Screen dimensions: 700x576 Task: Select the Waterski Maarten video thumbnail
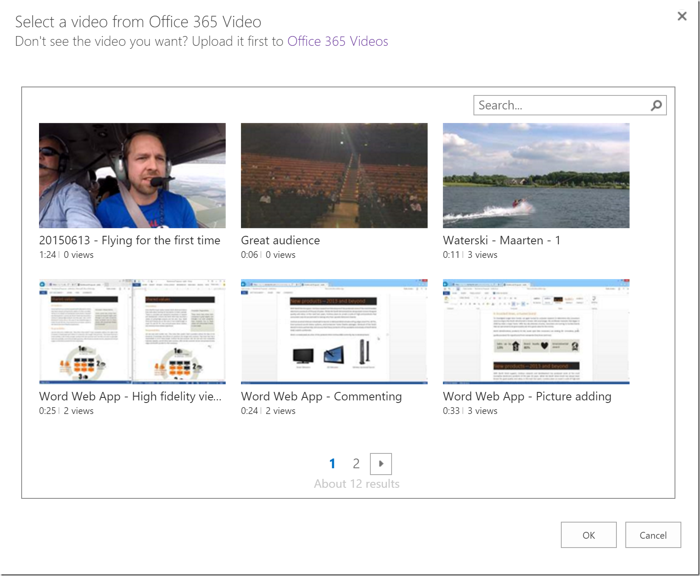[x=536, y=176]
